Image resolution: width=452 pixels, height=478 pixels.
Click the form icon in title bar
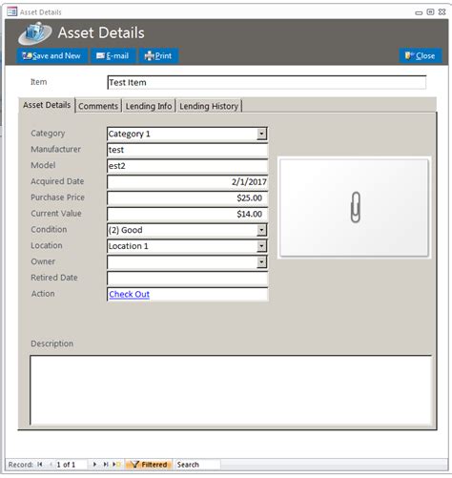[11, 12]
